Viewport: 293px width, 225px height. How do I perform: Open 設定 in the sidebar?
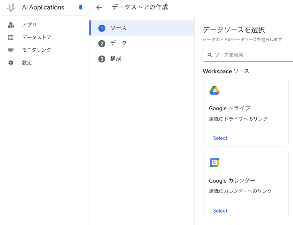pos(27,63)
